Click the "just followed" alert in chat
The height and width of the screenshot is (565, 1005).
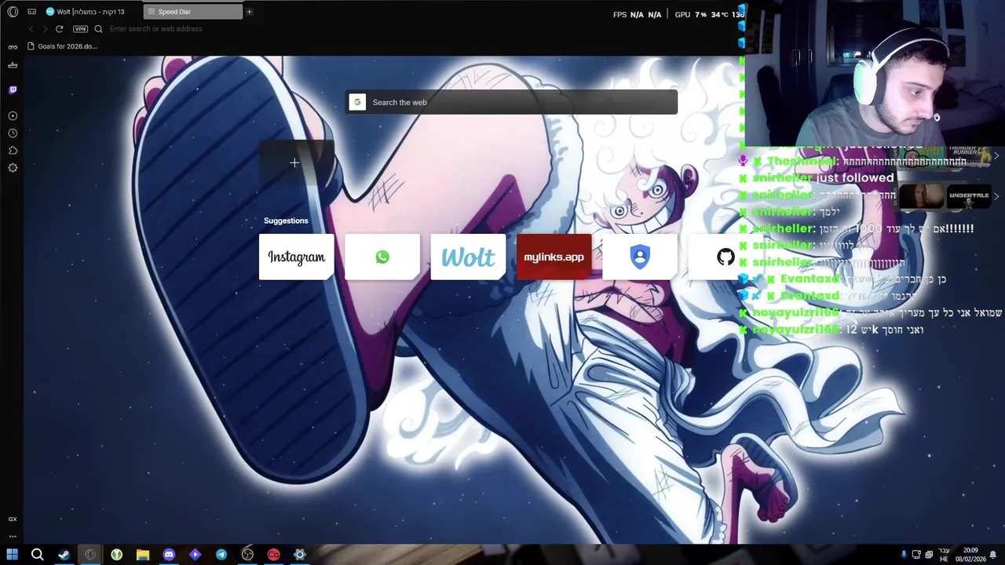855,178
